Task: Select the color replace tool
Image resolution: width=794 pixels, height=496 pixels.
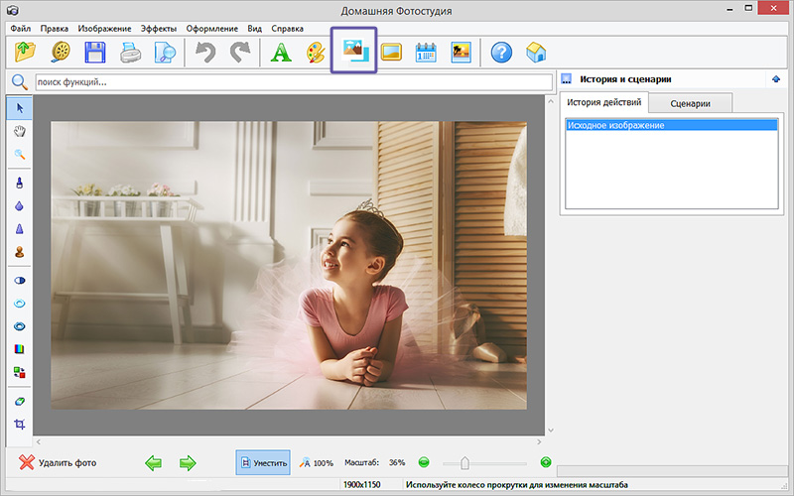Action: pos(20,373)
